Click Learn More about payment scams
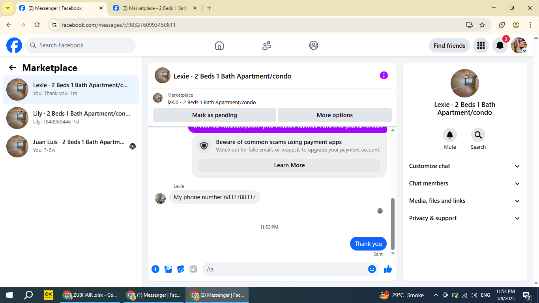The width and height of the screenshot is (539, 303). (x=289, y=165)
